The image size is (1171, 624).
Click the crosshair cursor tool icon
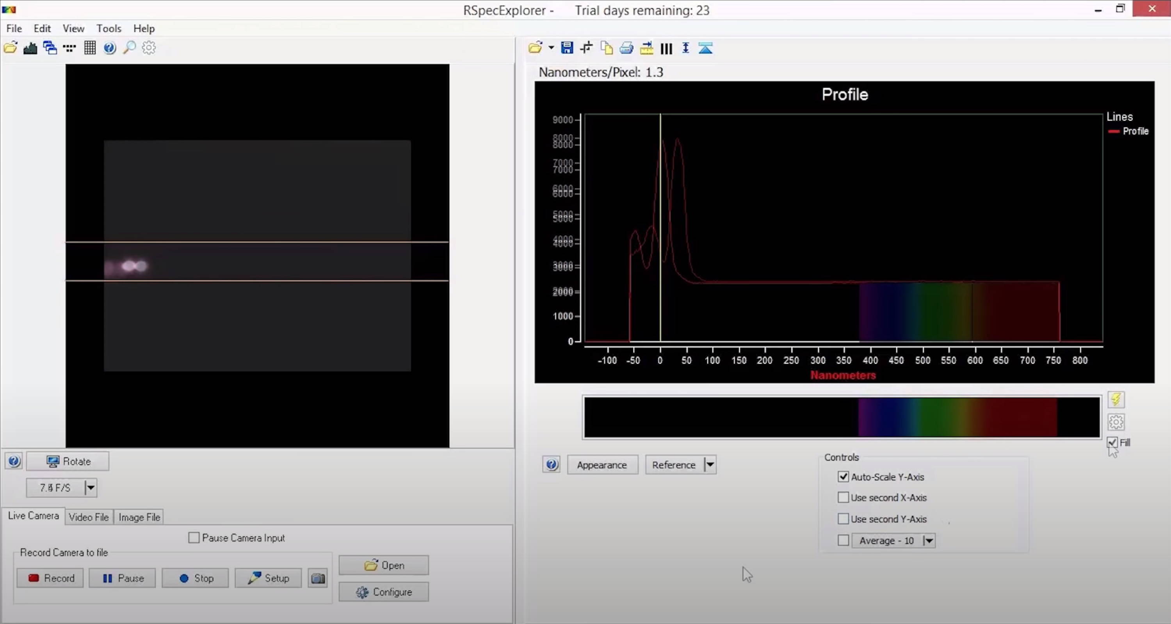coord(586,48)
